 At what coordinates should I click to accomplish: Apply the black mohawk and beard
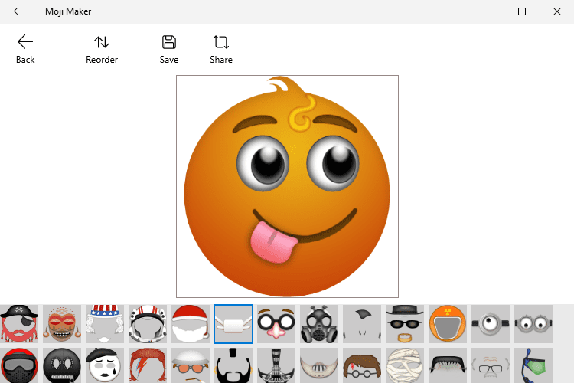233,365
